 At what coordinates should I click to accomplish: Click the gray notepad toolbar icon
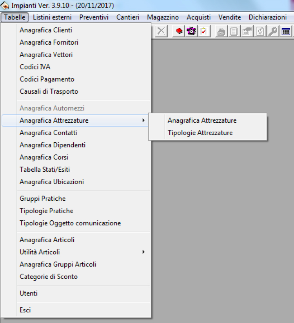click(x=234, y=32)
